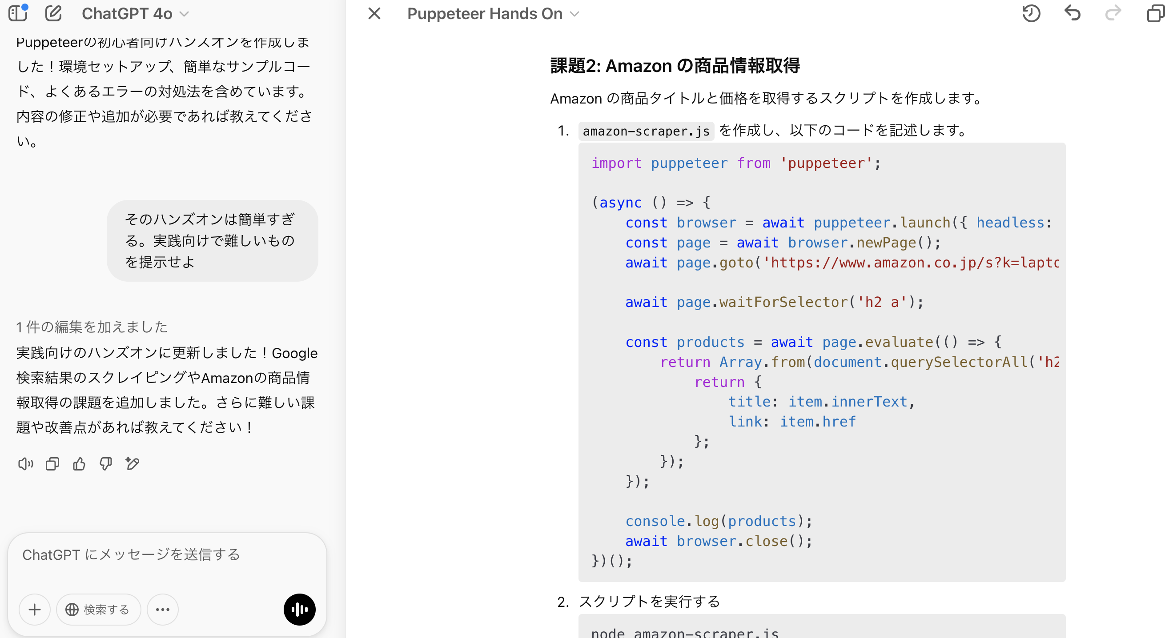
Task: Read the response aloud with the speaker icon
Action: 25,464
